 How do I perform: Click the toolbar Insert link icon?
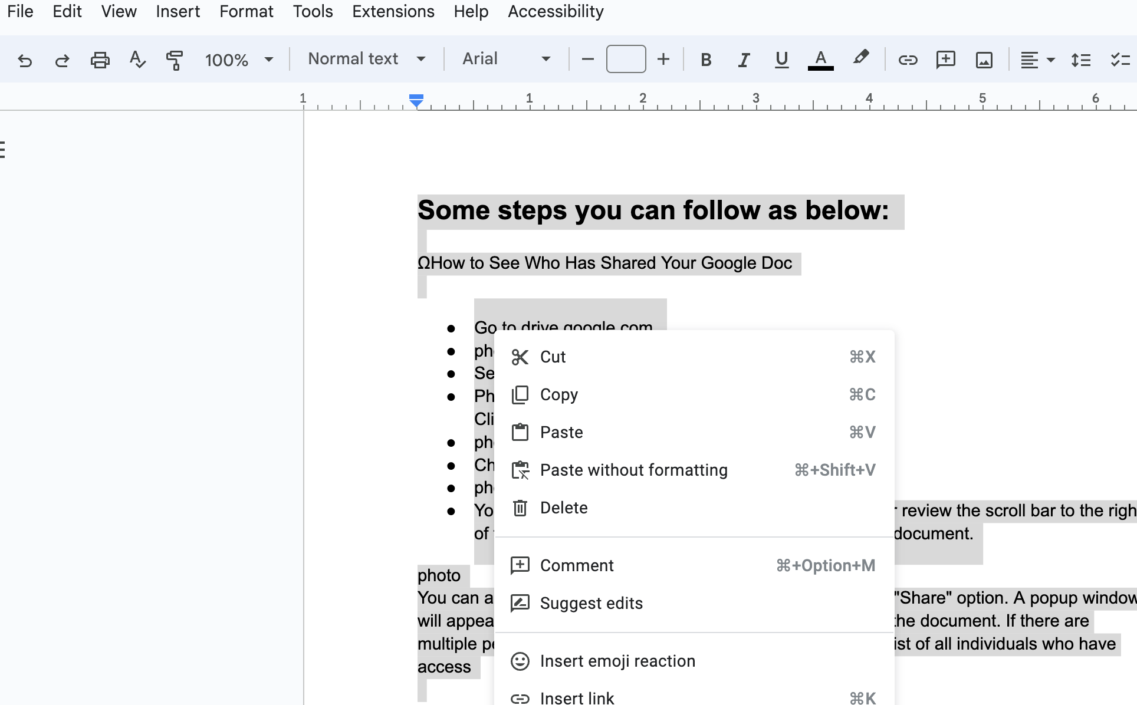coord(908,60)
